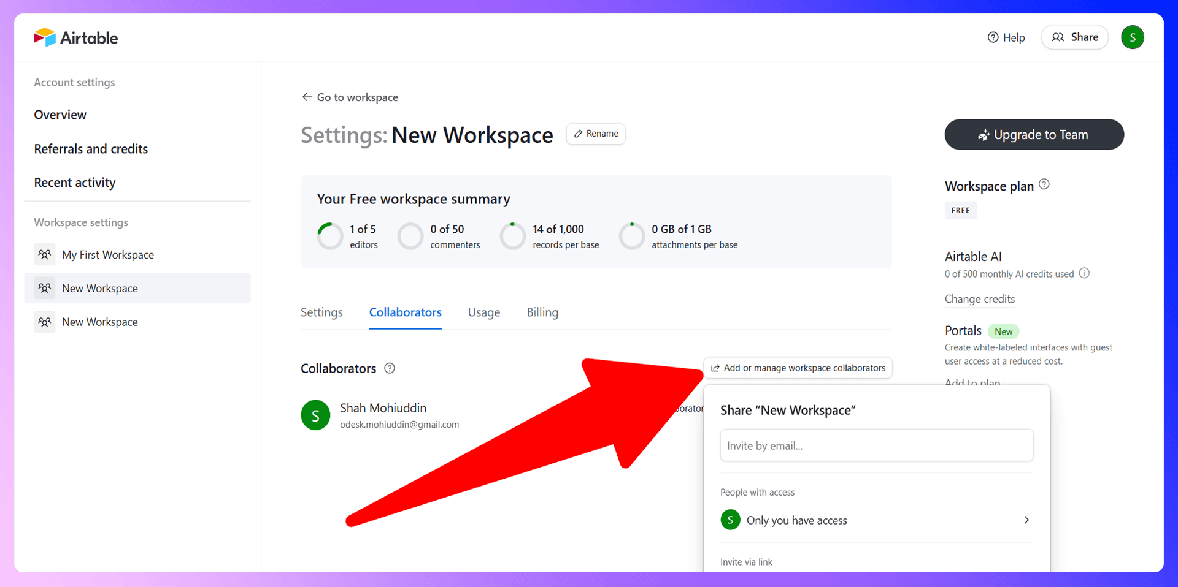The width and height of the screenshot is (1178, 587).
Task: Click the back arrow next to Go to workspace
Action: (307, 97)
